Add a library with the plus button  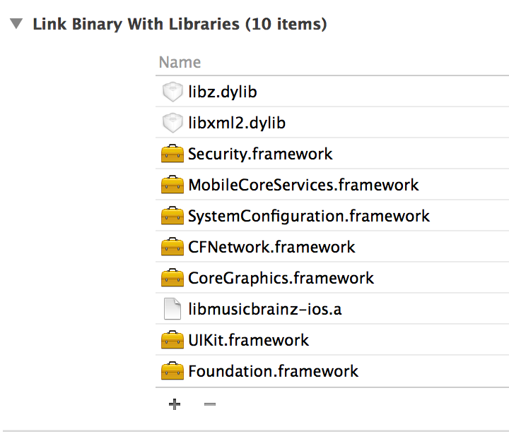175,404
